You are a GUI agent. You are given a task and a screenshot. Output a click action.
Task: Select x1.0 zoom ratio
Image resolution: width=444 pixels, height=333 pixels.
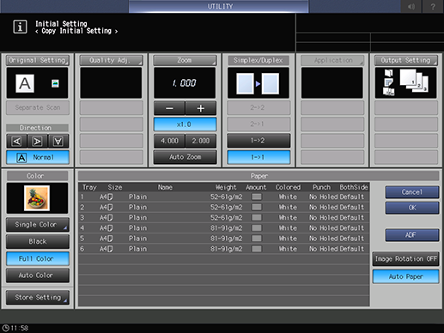pyautogui.click(x=185, y=124)
